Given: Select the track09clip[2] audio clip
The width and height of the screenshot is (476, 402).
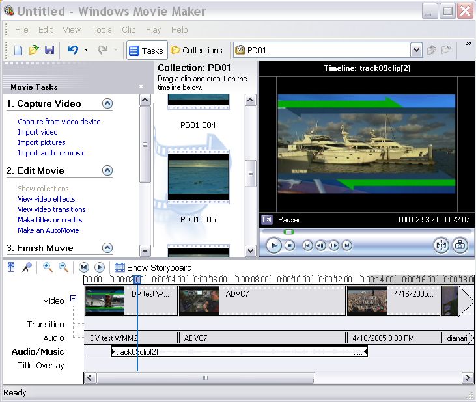Looking at the screenshot, I should point(239,352).
